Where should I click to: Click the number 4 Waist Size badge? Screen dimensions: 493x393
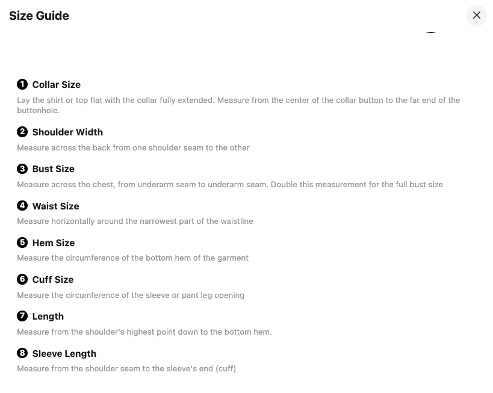(22, 206)
